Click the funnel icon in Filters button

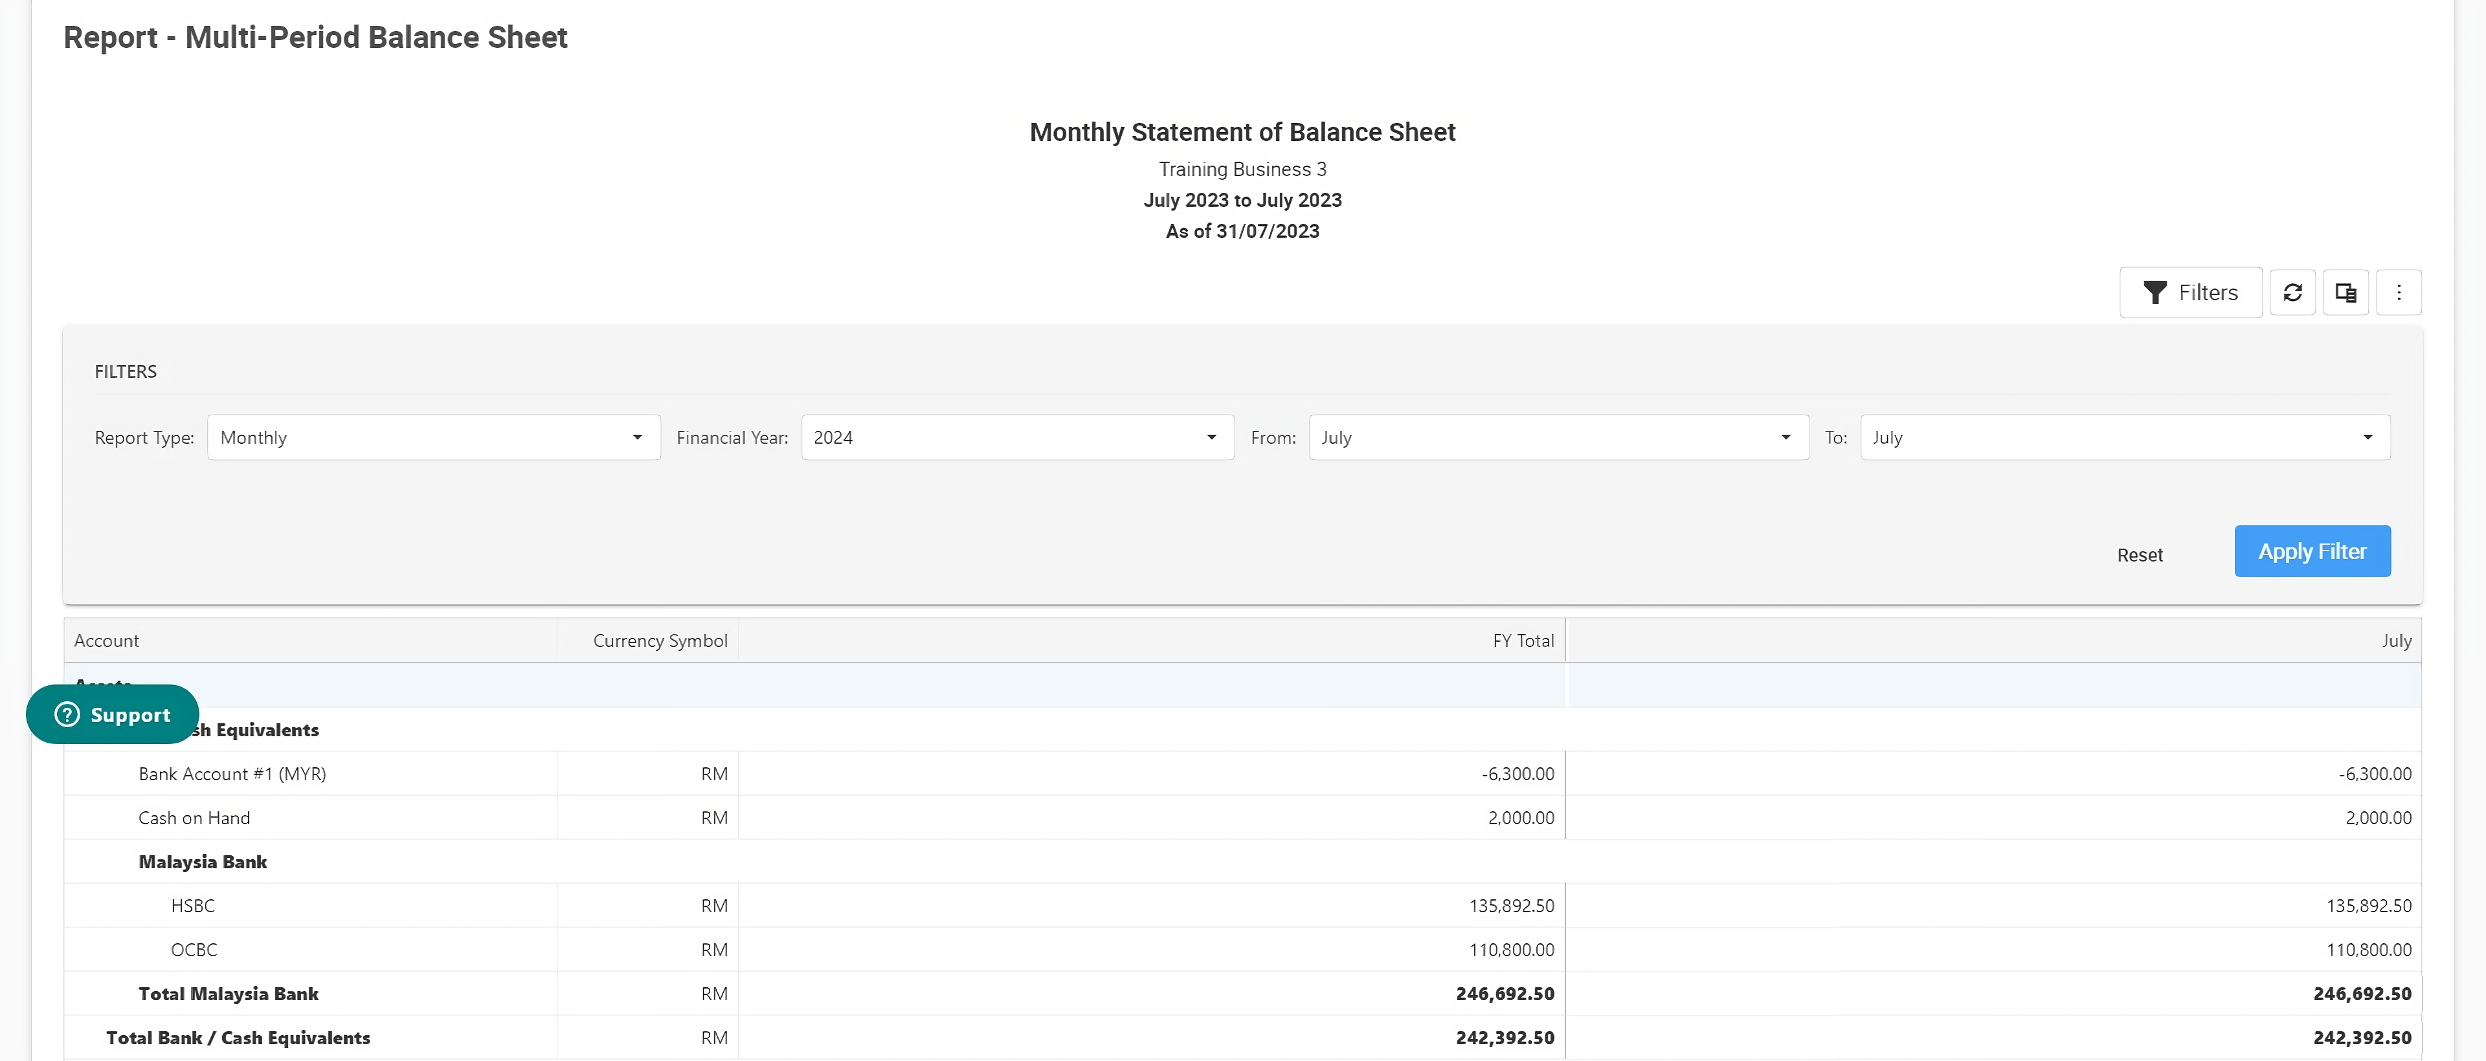2154,292
